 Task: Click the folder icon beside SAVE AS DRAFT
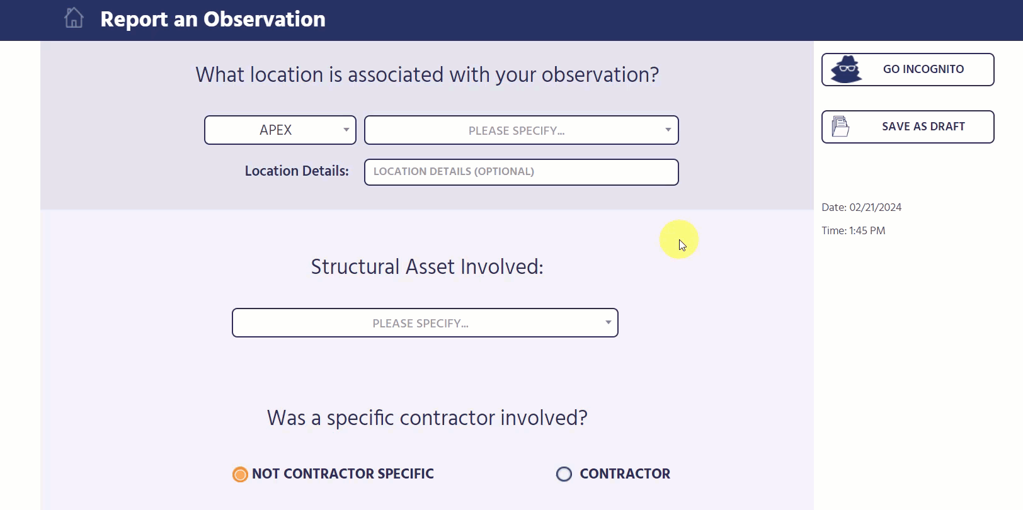tap(840, 126)
